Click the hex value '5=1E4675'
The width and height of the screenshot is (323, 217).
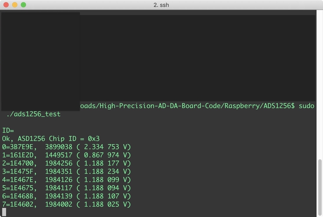point(18,188)
